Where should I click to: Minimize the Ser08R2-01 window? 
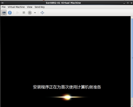pos(124,3)
